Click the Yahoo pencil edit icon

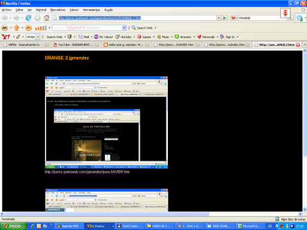click(x=18, y=37)
